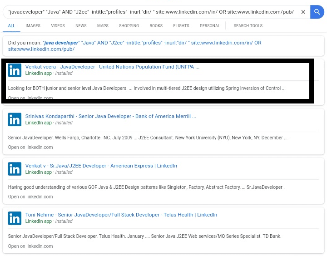Open Srinivas Kondaparthi Senior Java Developer link
This screenshot has width=327, height=256.
tap(111, 116)
